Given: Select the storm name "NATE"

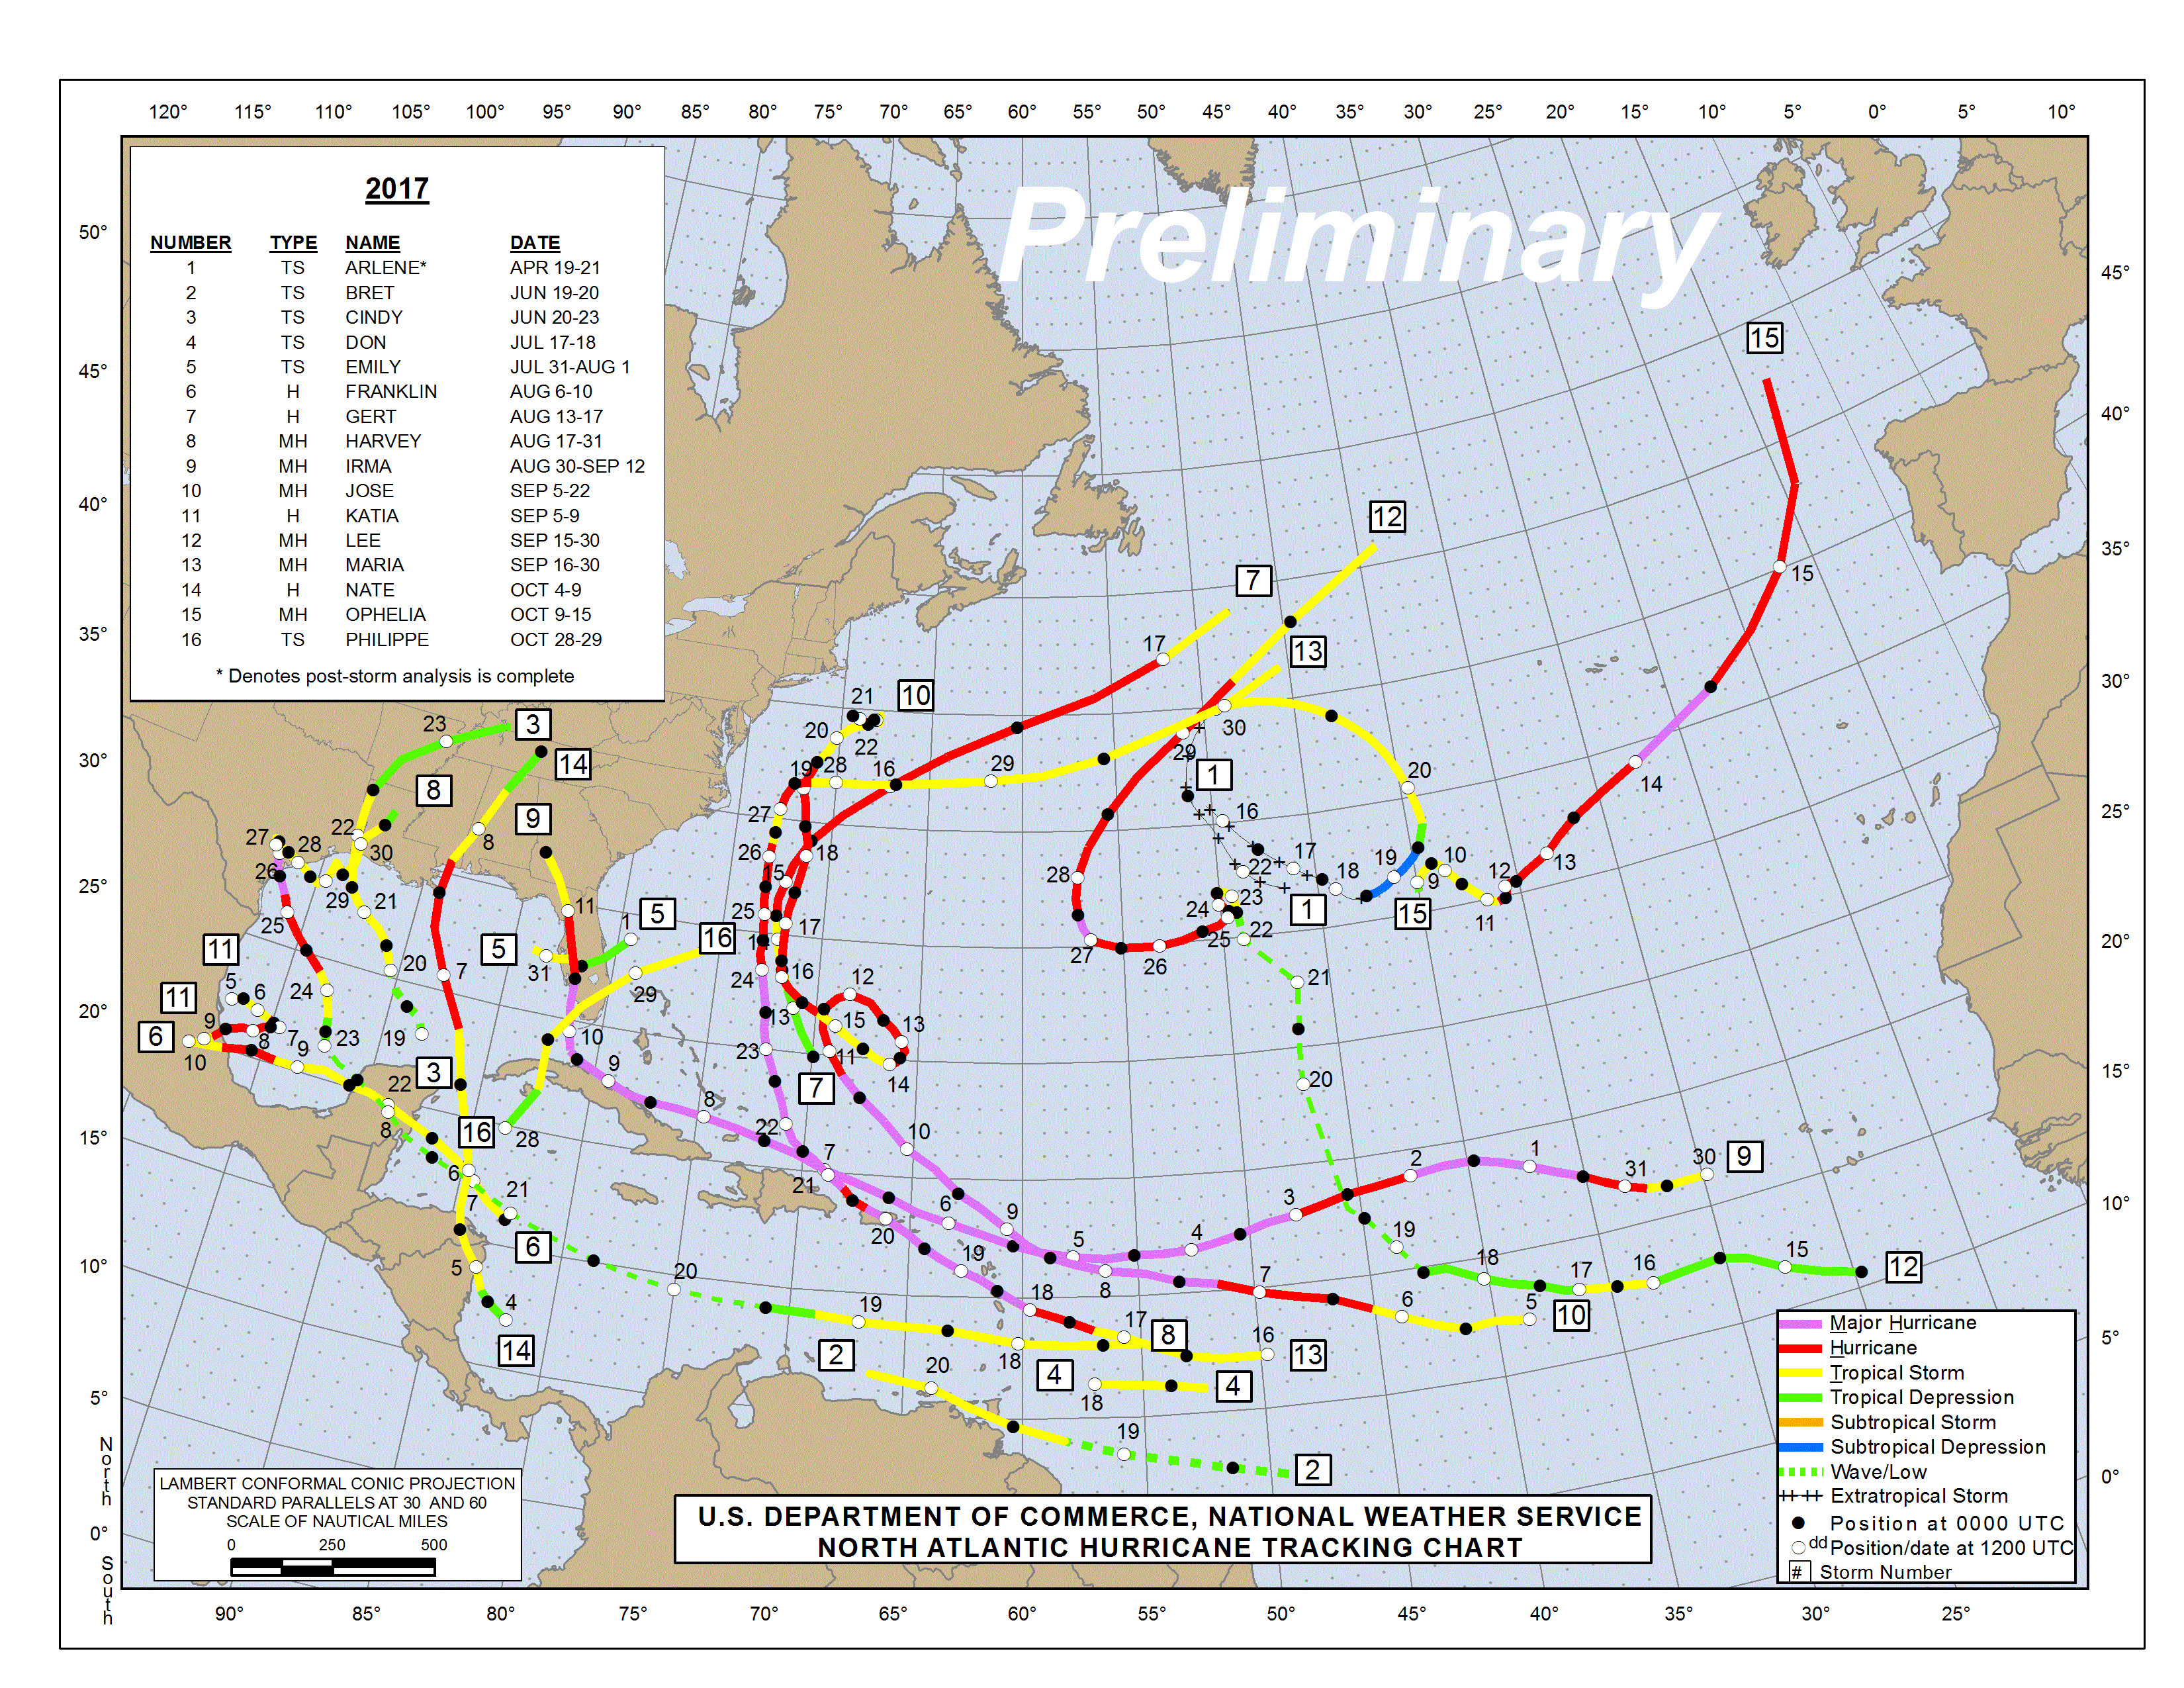Looking at the screenshot, I should point(370,590).
